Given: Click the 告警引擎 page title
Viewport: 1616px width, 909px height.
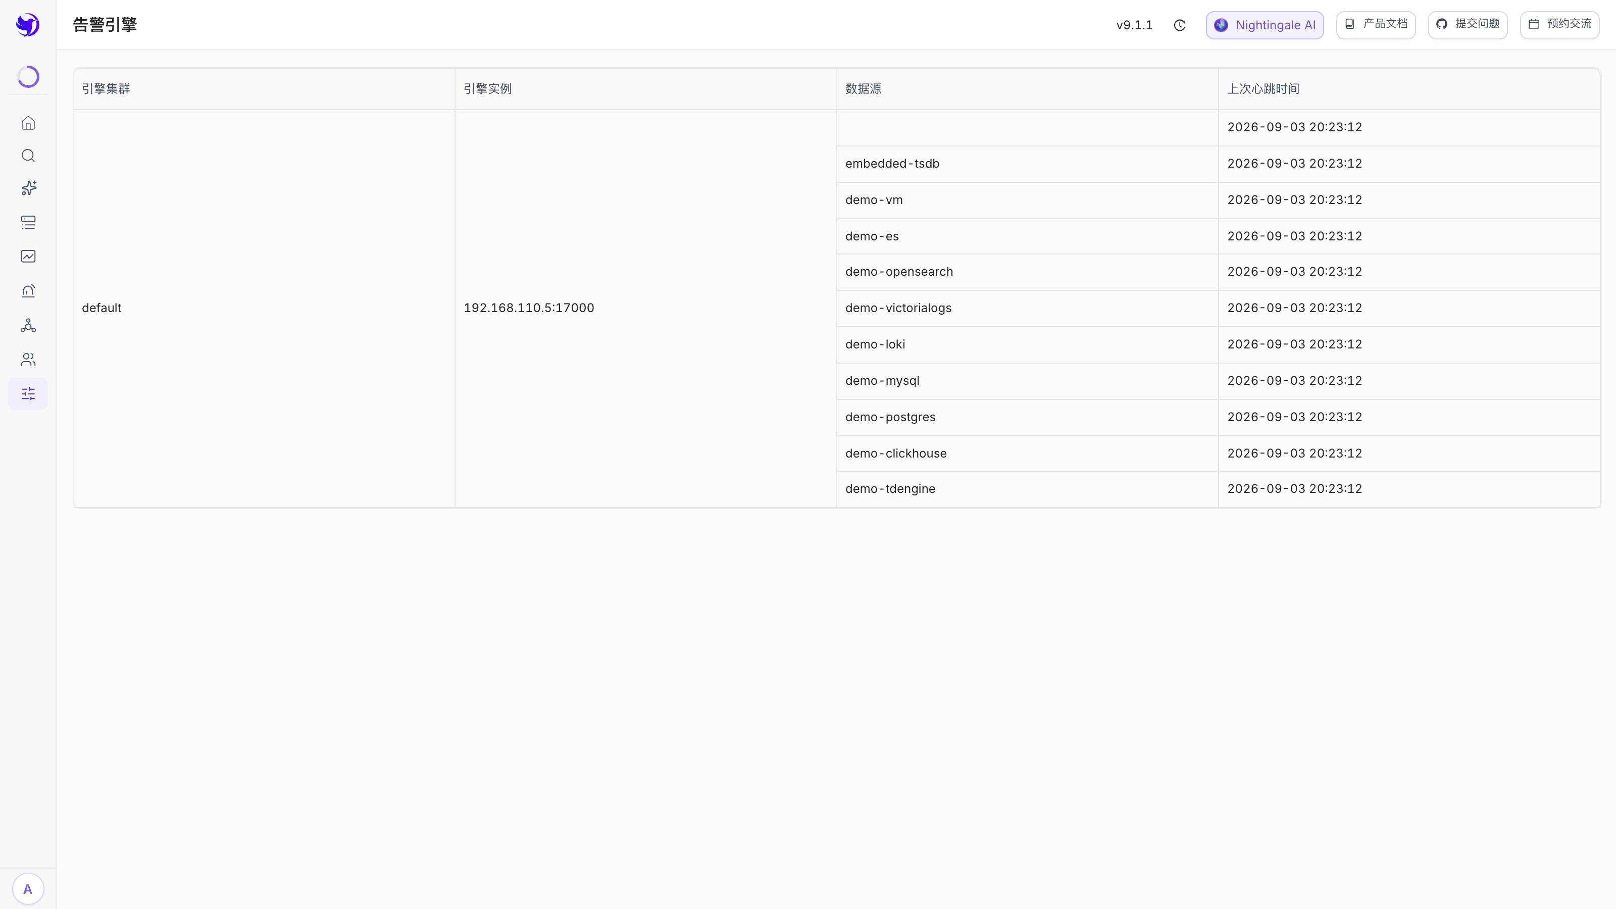Looking at the screenshot, I should tap(105, 25).
